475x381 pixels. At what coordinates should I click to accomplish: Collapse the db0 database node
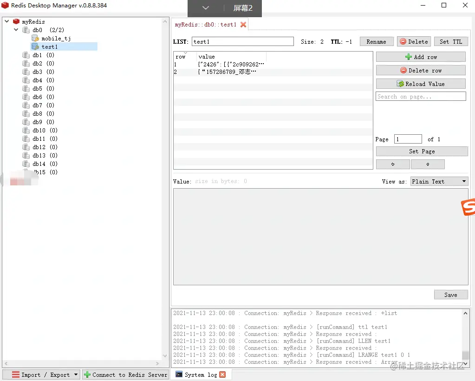(x=16, y=30)
